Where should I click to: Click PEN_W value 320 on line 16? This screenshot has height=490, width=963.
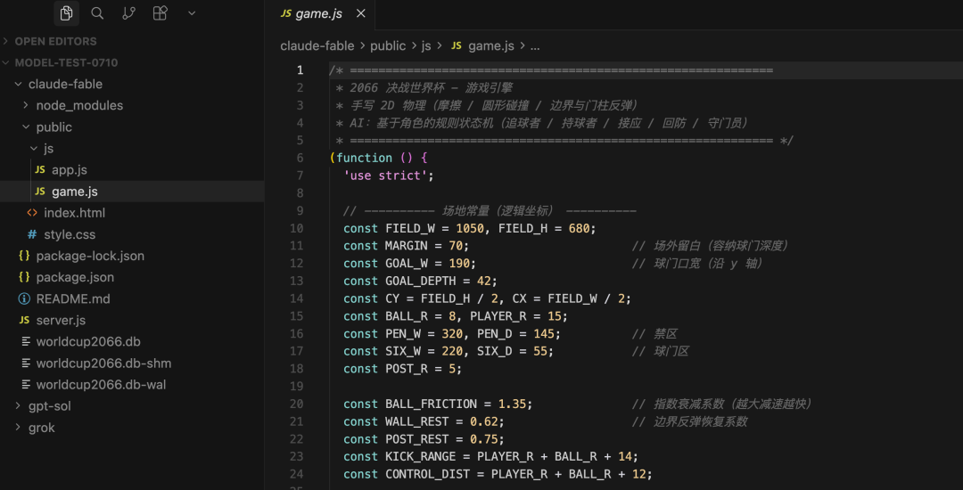(453, 333)
